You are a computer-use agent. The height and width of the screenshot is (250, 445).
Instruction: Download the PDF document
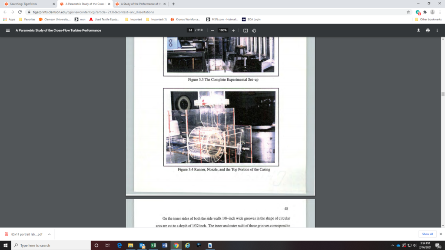[x=418, y=30]
